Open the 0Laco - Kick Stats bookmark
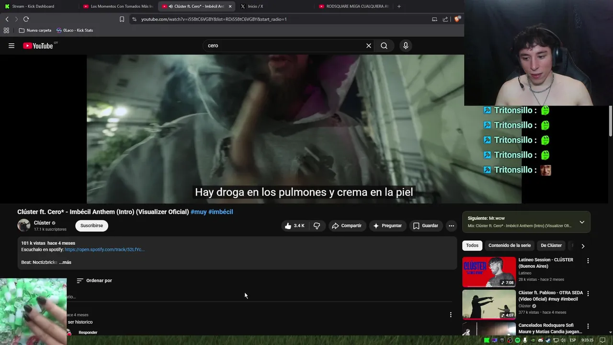This screenshot has height=345, width=613. (x=74, y=30)
